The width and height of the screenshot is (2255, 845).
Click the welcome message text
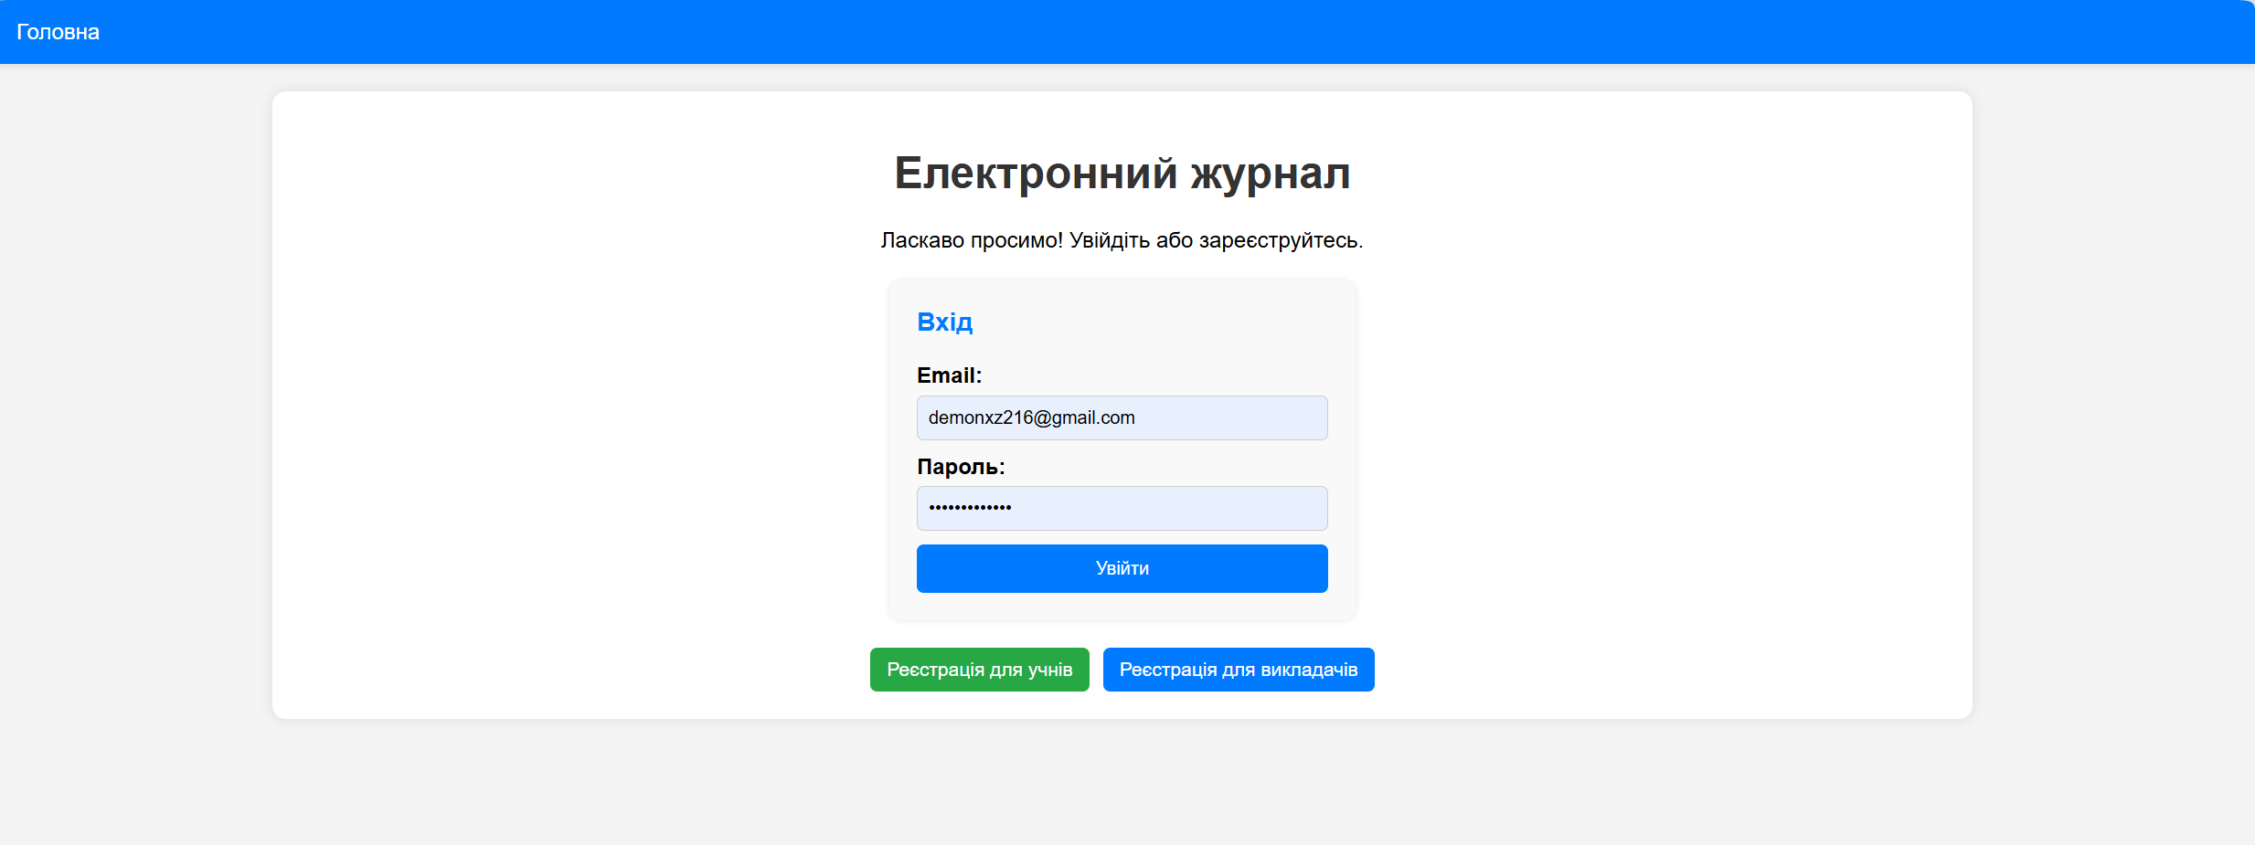[x=1122, y=240]
